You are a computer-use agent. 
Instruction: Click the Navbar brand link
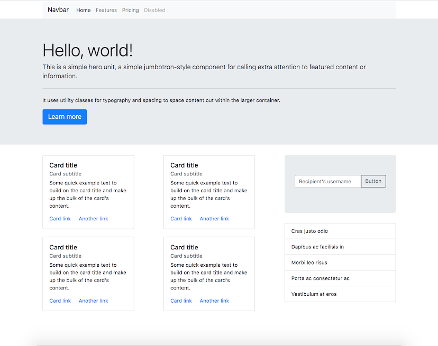58,10
